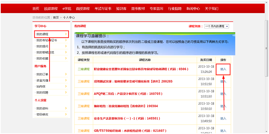Click the yellow chevron next to 我的提问
This screenshot has height=134, width=269.
tap(66, 46)
